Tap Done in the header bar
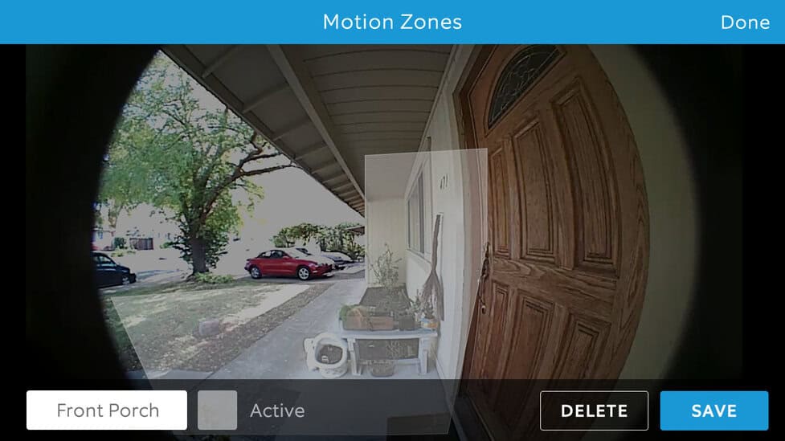 point(745,22)
